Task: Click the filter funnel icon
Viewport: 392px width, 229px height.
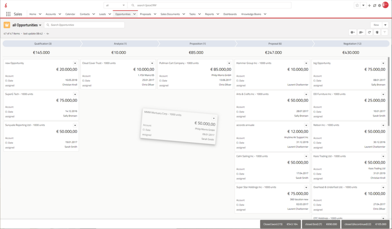Action: tap(385, 32)
